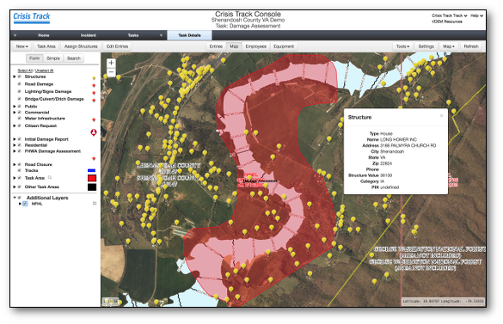The image size is (503, 324).
Task: Zoom in the map with plus button
Action: point(111,63)
